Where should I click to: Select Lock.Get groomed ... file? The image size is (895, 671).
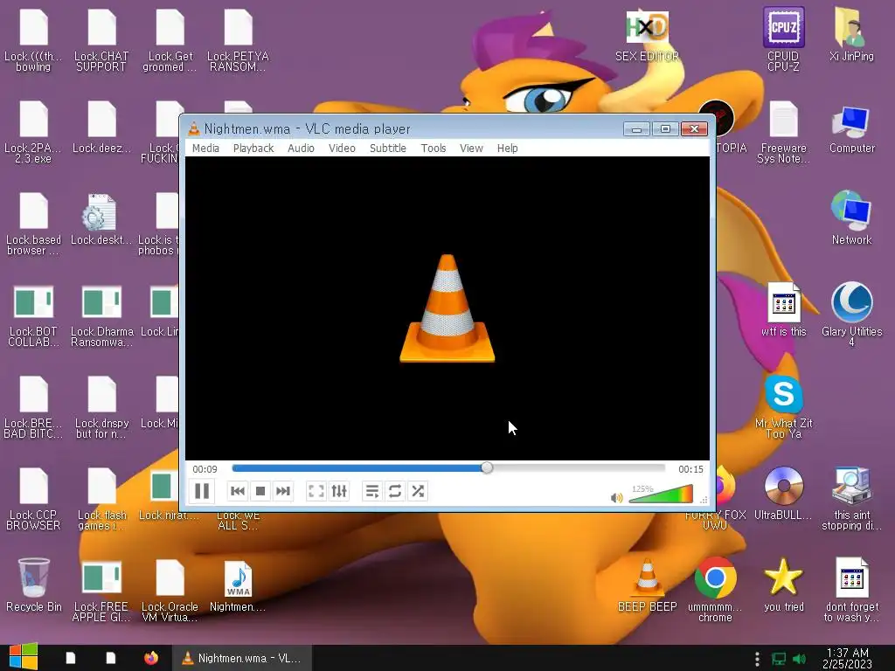pos(170,40)
